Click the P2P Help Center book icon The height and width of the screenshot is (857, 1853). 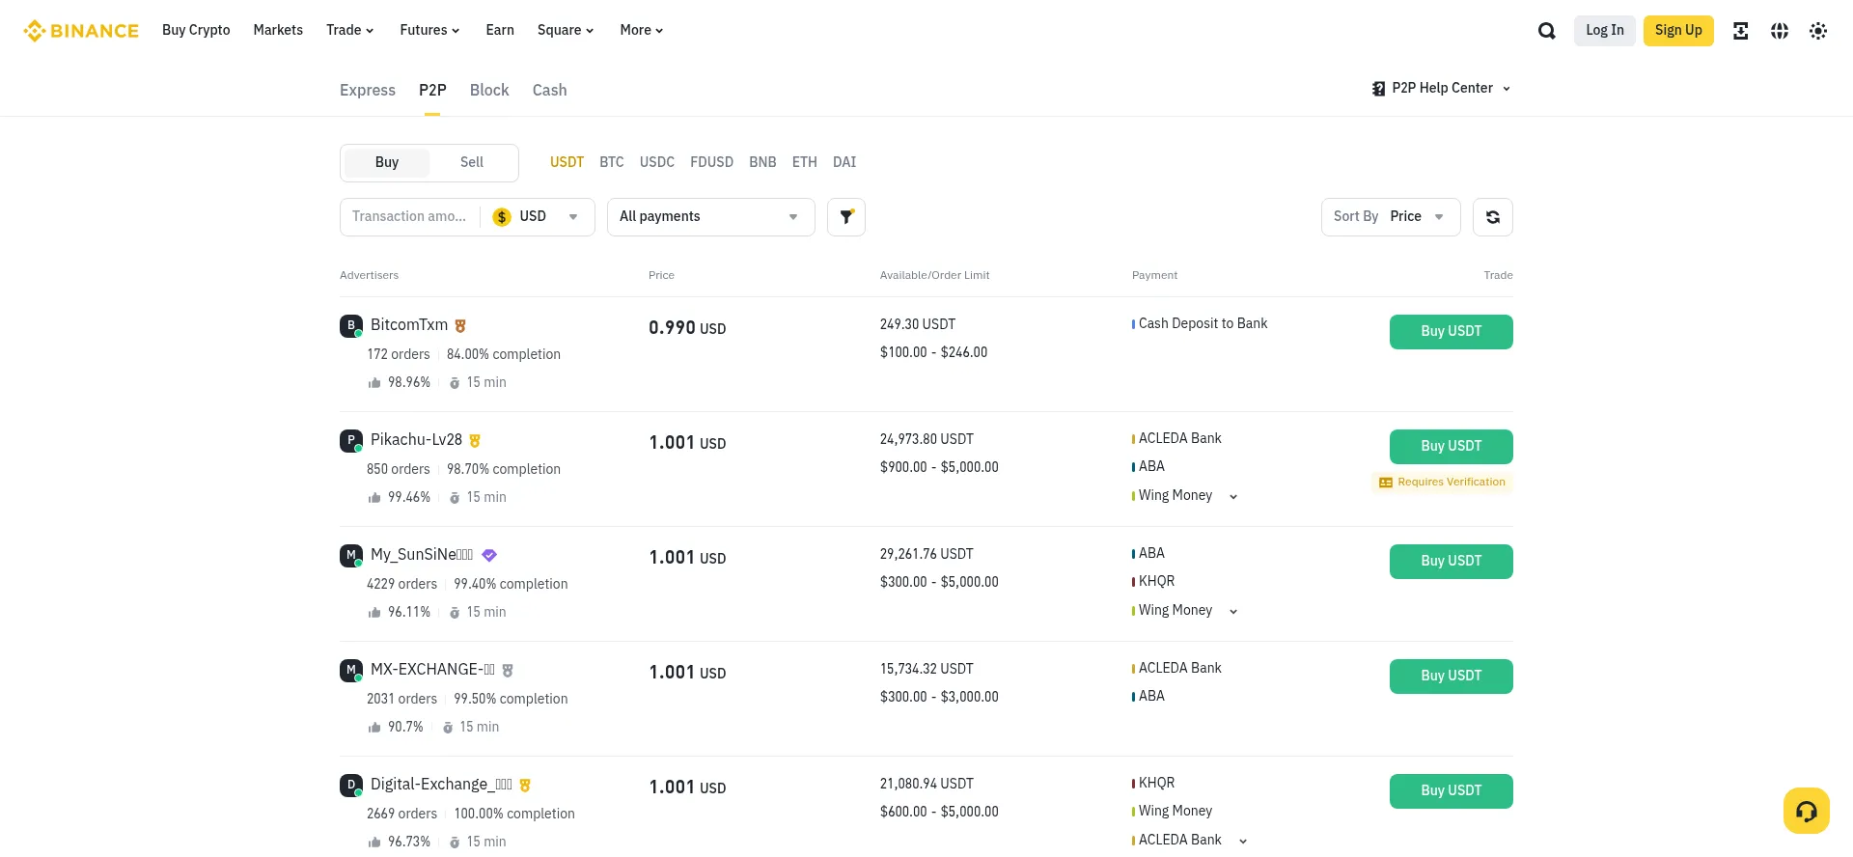point(1378,89)
